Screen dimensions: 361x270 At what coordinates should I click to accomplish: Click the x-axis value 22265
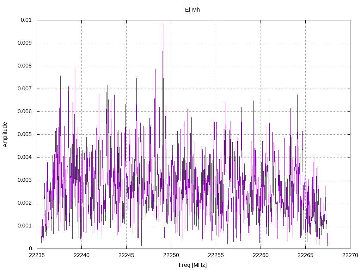(x=306, y=255)
